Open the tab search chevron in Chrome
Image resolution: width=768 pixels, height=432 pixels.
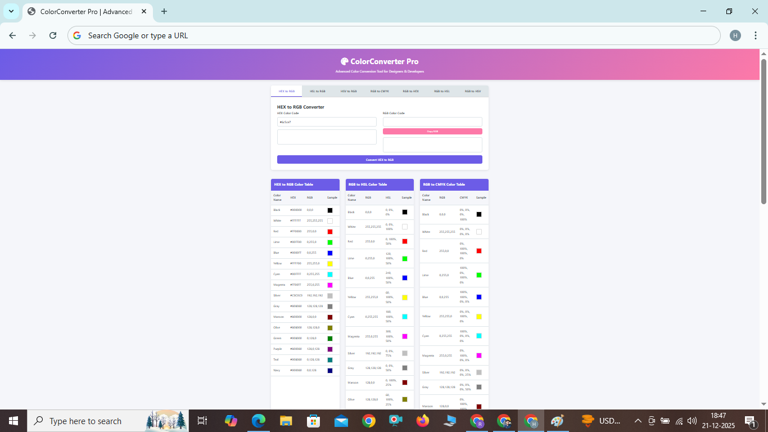[x=11, y=11]
